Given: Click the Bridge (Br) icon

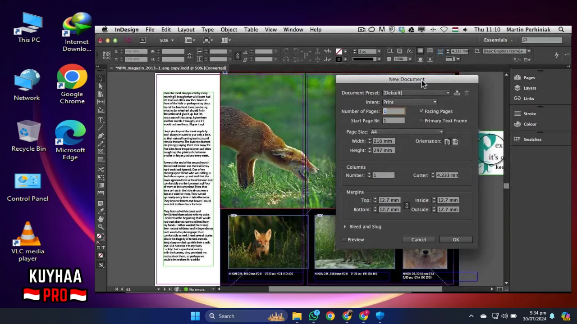Looking at the screenshot, I should (143, 40).
